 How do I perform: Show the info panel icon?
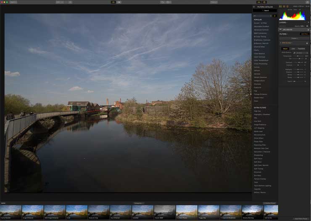click(287, 7)
